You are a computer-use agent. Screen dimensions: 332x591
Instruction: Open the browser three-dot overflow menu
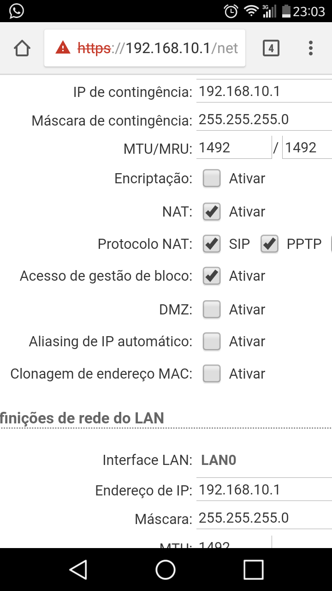[311, 48]
